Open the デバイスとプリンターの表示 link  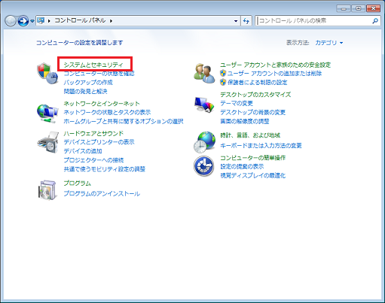(99, 142)
